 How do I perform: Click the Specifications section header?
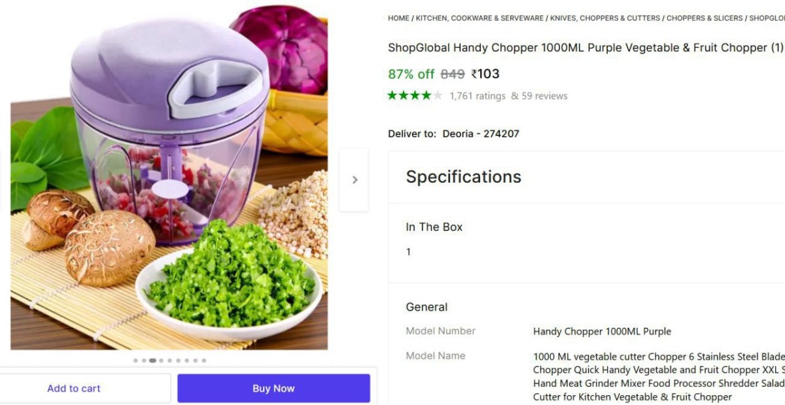point(463,177)
